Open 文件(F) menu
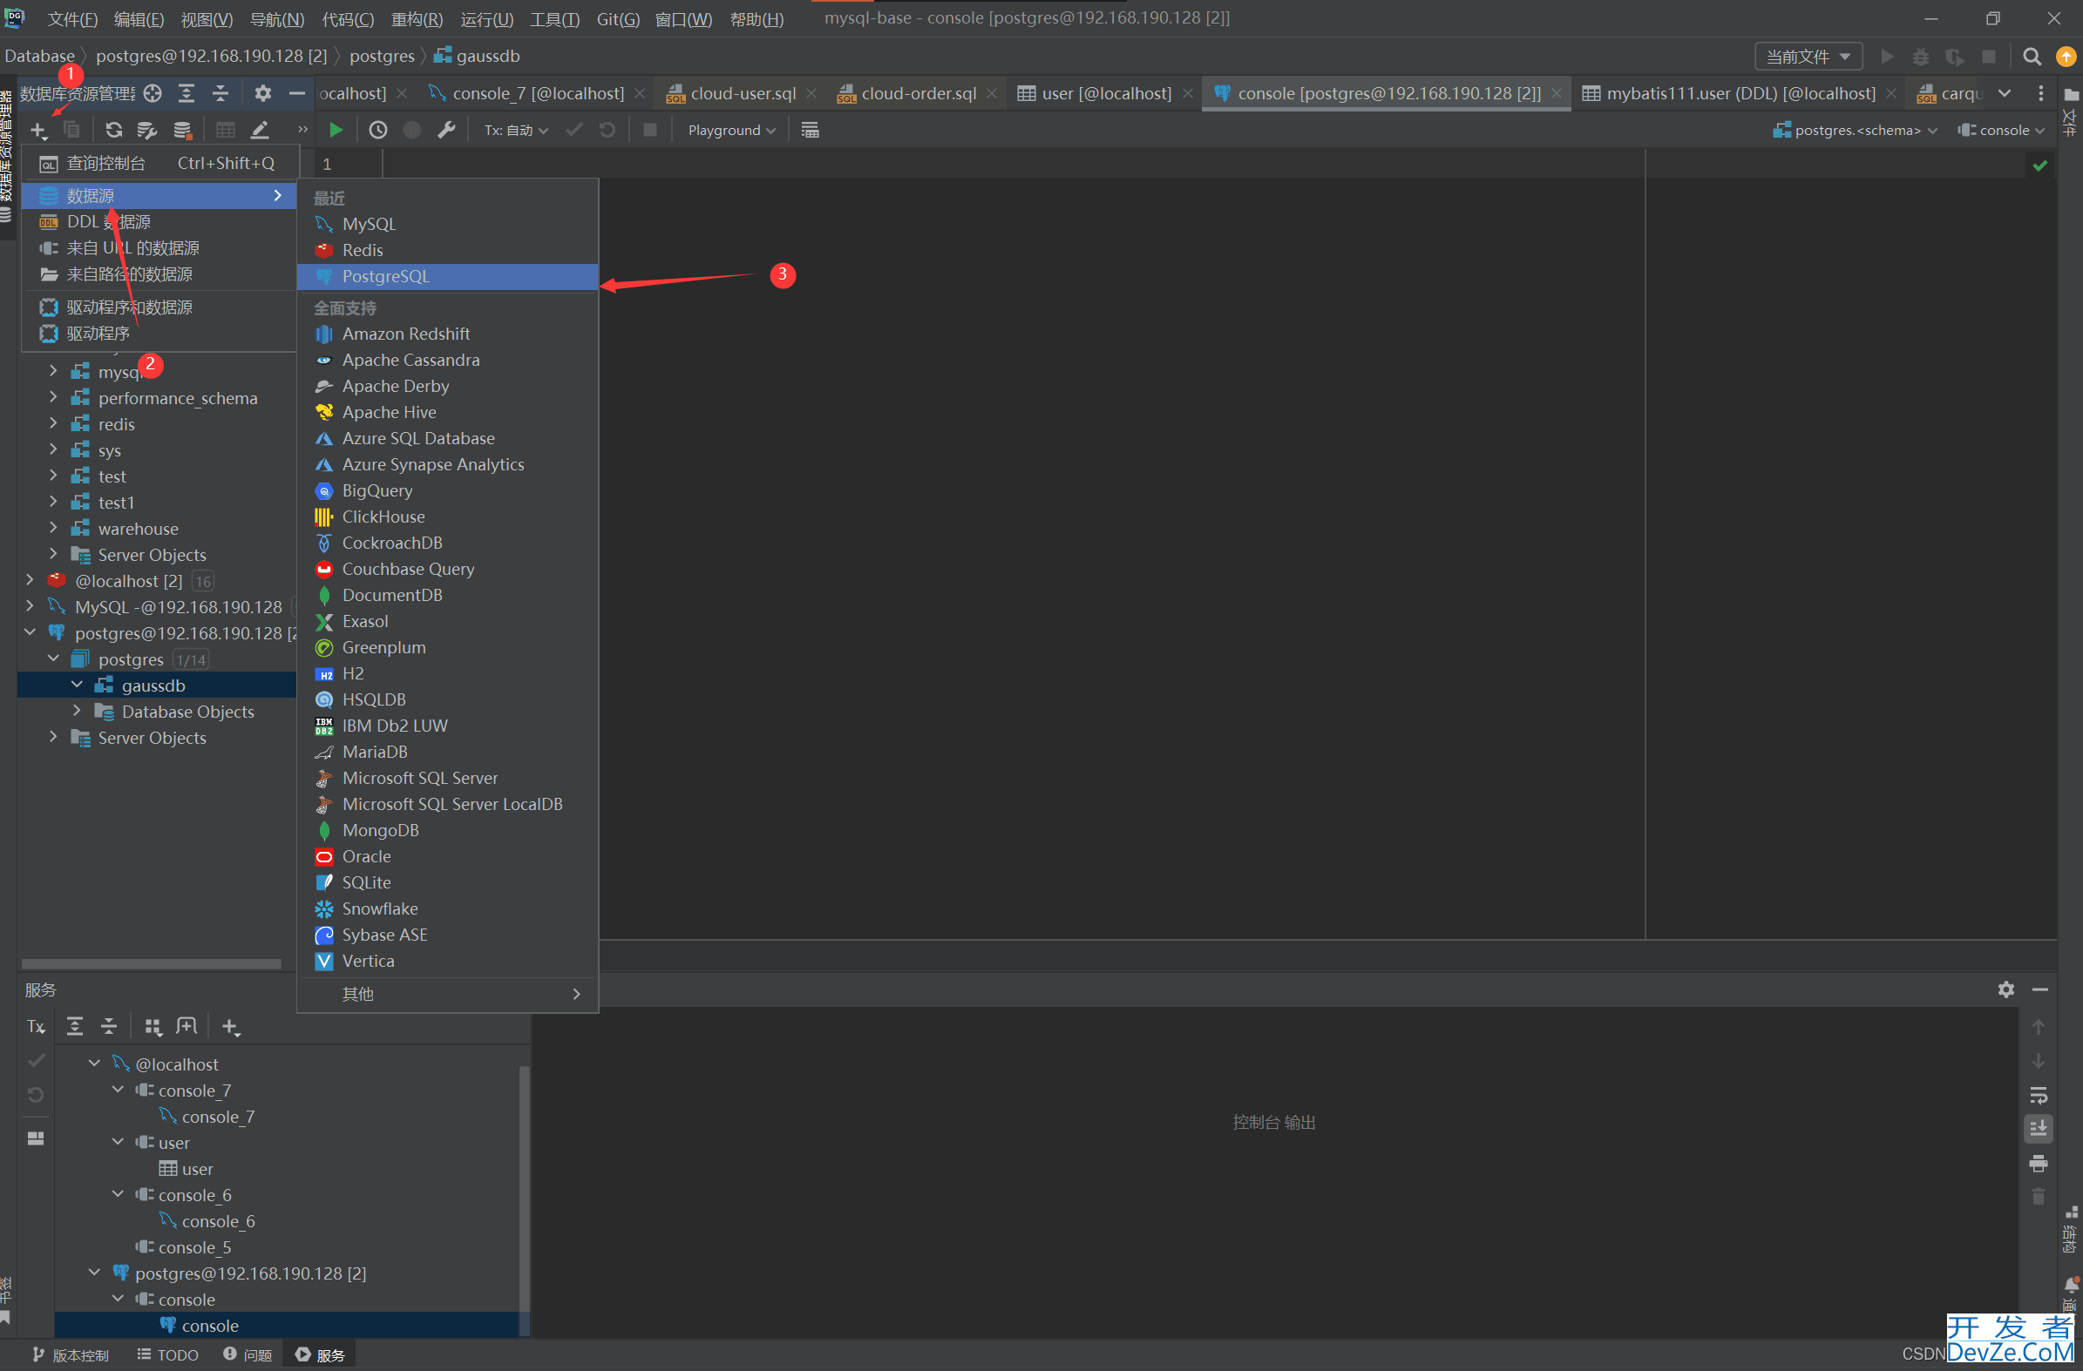This screenshot has width=2083, height=1371. click(72, 19)
